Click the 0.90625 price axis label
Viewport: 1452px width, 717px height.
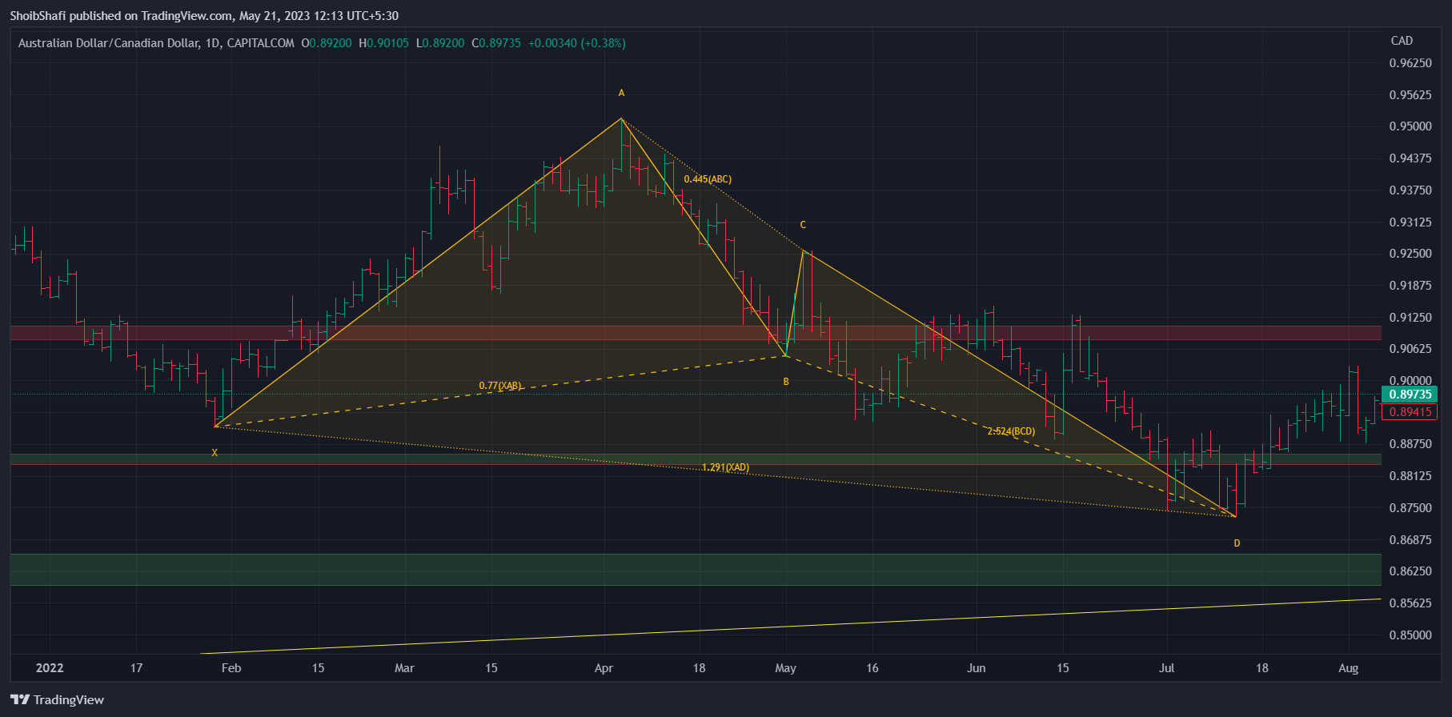coord(1410,349)
